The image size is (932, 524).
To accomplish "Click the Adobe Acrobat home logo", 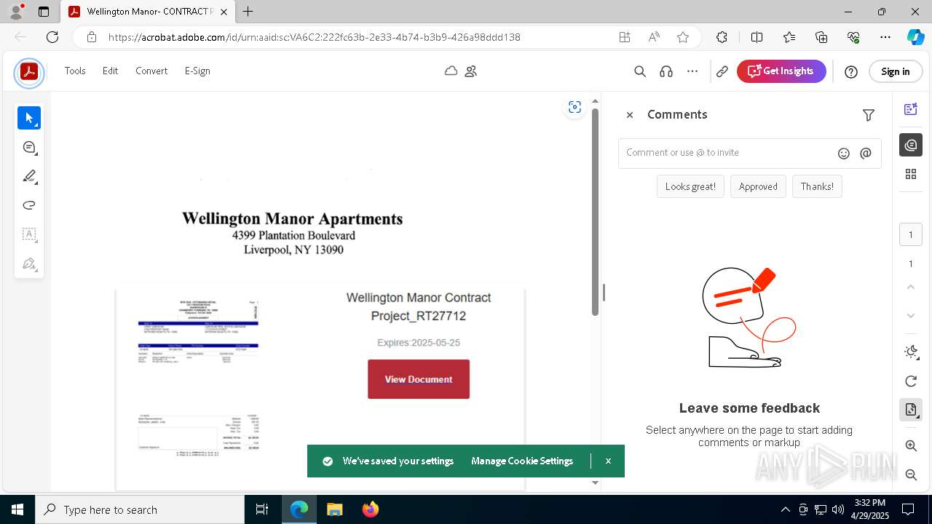I will (29, 71).
